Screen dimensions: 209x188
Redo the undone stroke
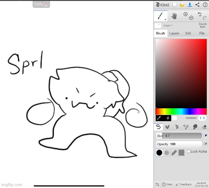pos(204,18)
